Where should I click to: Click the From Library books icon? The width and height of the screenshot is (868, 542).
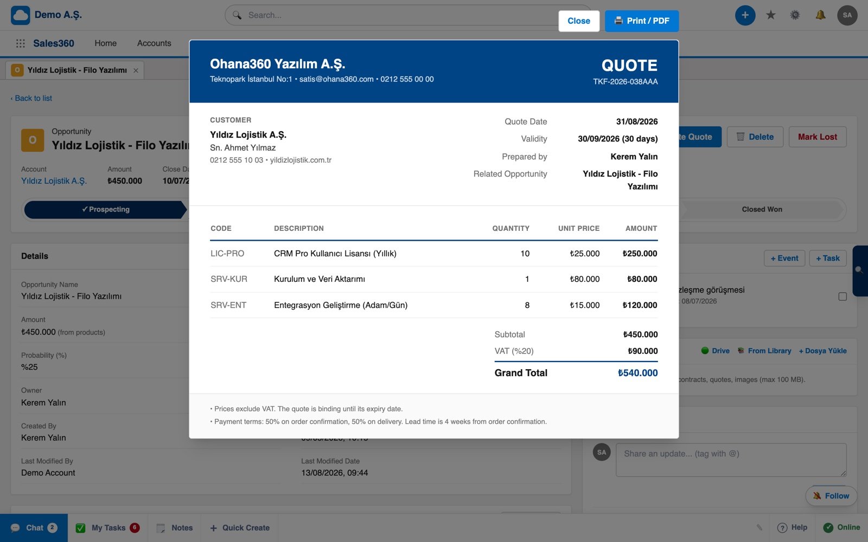pyautogui.click(x=741, y=351)
